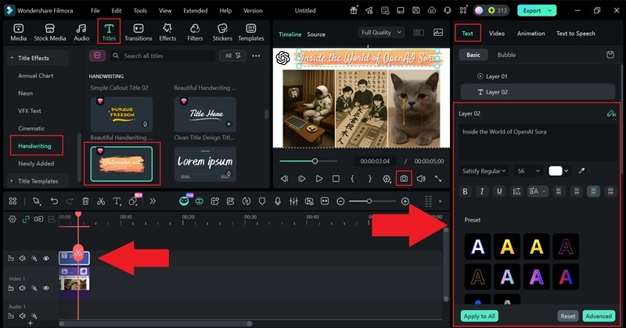Click the Search all titles field
626x328 pixels.
(162, 55)
